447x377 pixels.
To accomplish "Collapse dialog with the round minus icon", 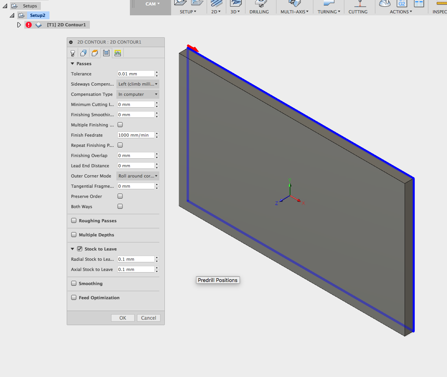I will tap(71, 42).
